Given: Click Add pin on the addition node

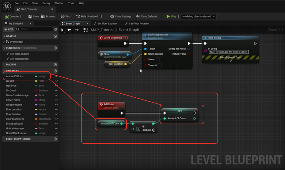Looking at the screenshot, I should coord(149,130).
